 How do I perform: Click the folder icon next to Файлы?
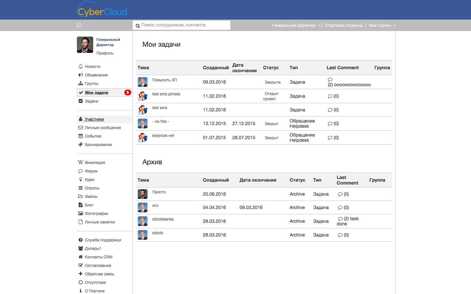tap(80, 196)
